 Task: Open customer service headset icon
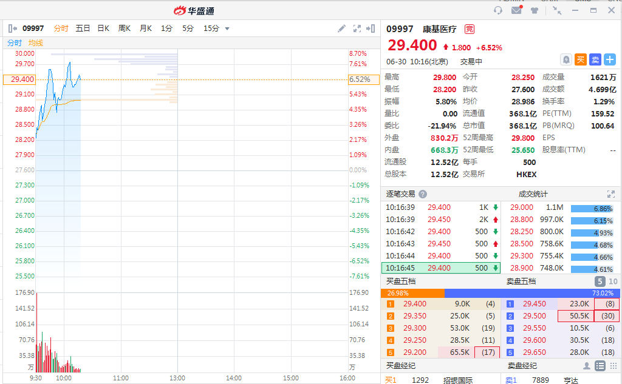(498, 10)
